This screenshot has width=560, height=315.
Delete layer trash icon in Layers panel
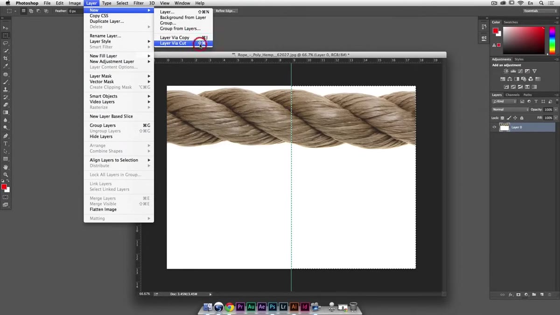point(550,294)
